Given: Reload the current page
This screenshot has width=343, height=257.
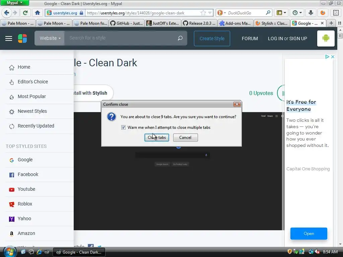Looking at the screenshot, I should 25,13.
